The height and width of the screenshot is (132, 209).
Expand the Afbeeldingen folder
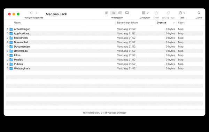(x=8, y=29)
